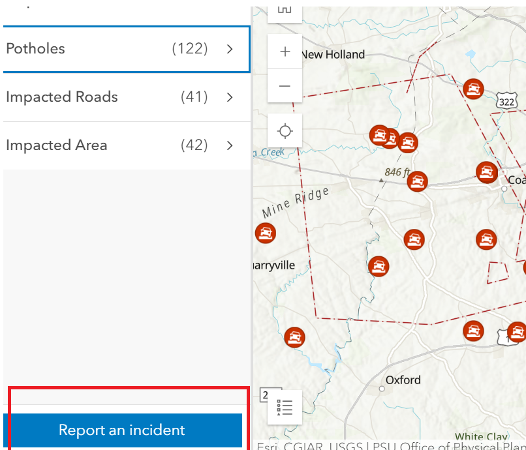Activate the find my location icon
Image resolution: width=526 pixels, height=450 pixels.
[x=285, y=130]
